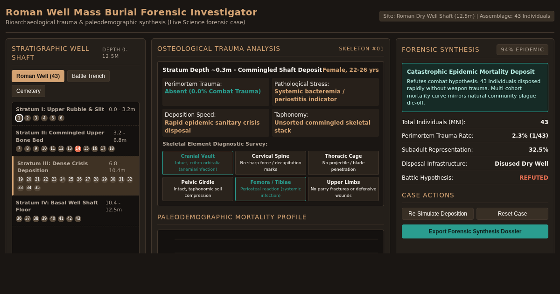Click the Perimortem Trauma 'Absent (0.0% Combat Trauma)' value

coord(213,91)
